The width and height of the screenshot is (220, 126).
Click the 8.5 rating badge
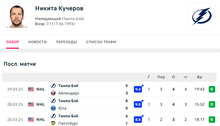pos(138,120)
